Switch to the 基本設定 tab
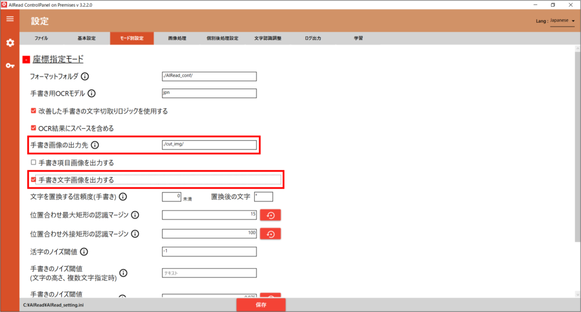This screenshot has height=312, width=581. (86, 38)
